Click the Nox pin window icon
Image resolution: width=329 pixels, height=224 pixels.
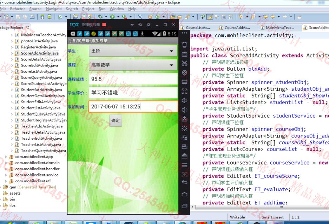coord(140,25)
